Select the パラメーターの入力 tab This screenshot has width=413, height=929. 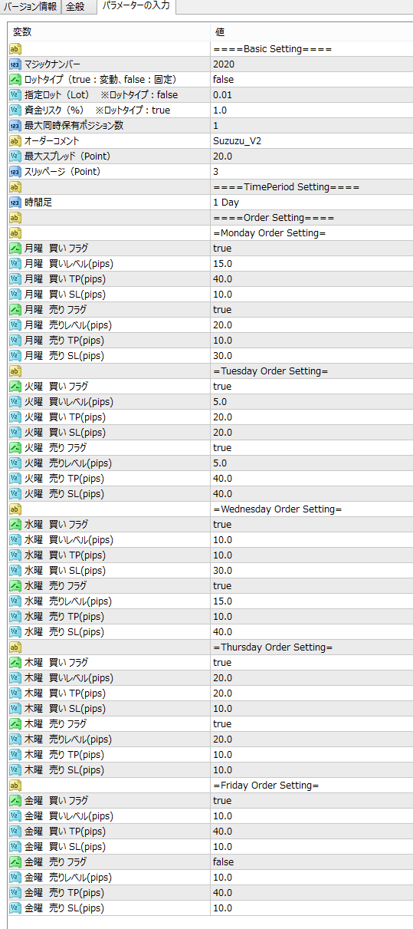pyautogui.click(x=136, y=7)
